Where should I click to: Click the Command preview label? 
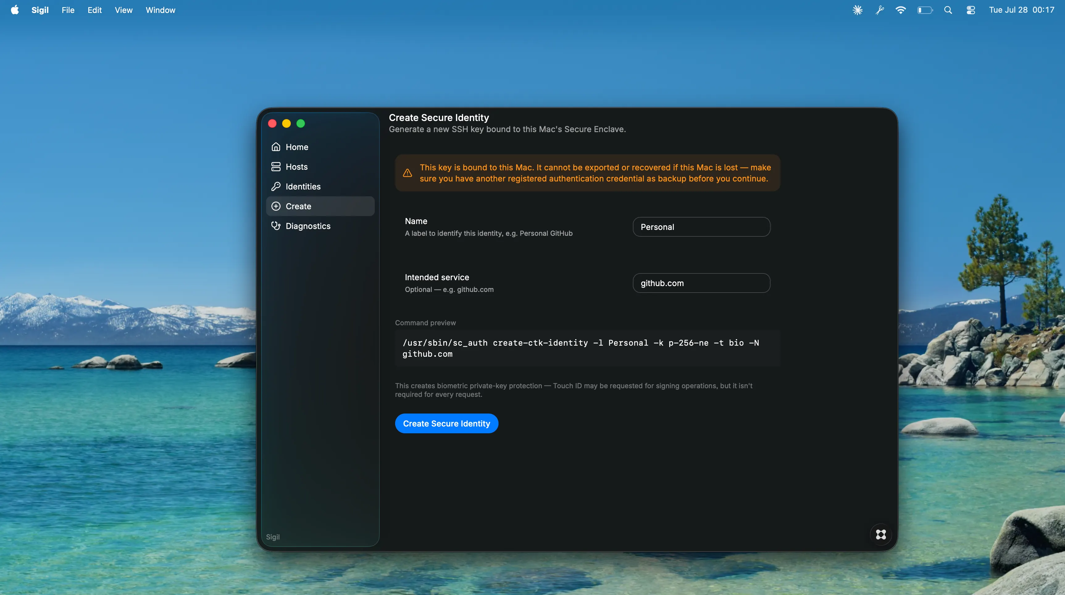[425, 323]
